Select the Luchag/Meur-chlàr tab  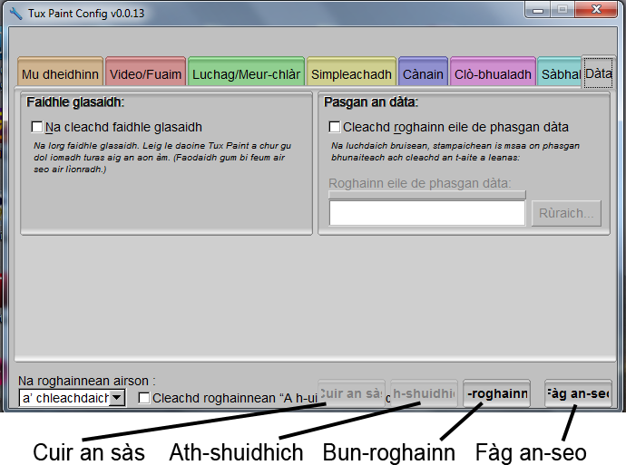pos(246,74)
